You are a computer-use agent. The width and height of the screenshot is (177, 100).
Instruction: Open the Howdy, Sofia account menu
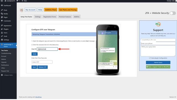(x=171, y=1)
